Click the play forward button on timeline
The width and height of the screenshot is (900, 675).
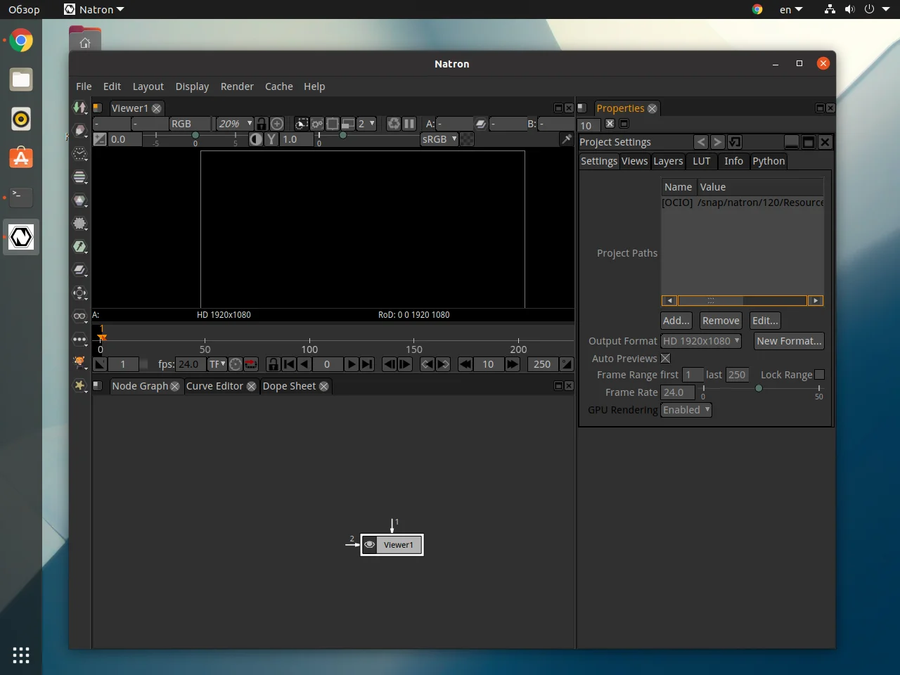coord(352,364)
